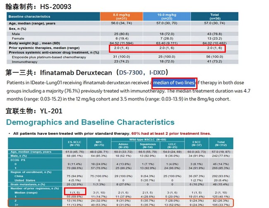This screenshot has height=208, width=269.
Task: Click the Demographics and Baseline Characteristics title
Action: 90,122
